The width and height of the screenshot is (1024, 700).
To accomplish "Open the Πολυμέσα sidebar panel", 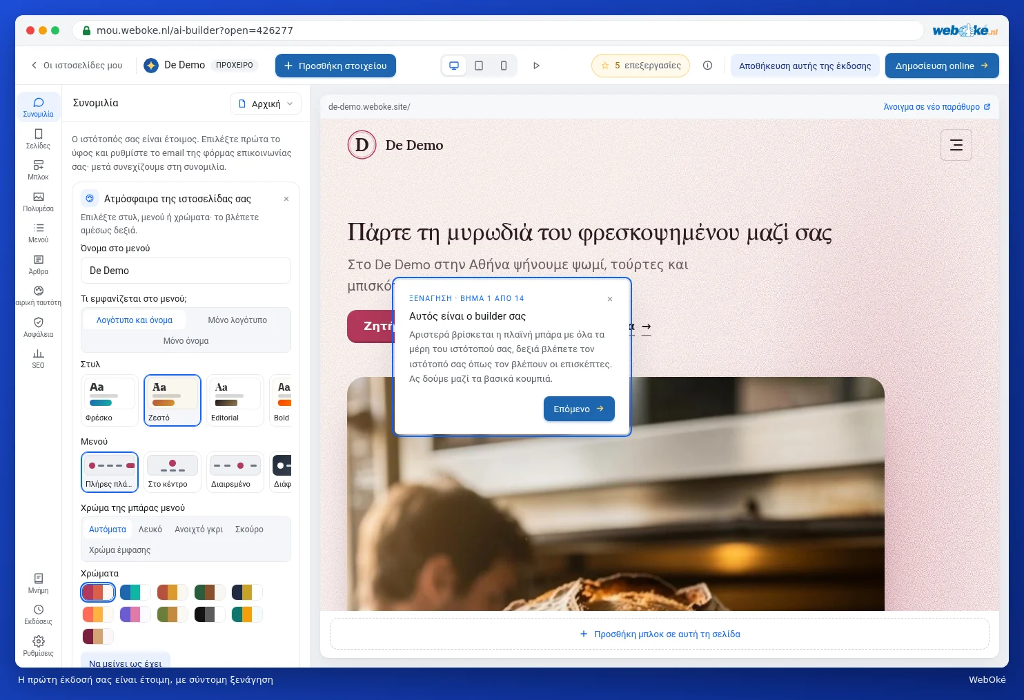I will coord(38,202).
